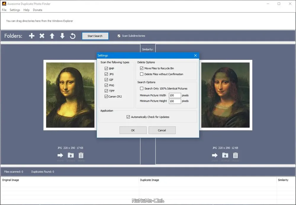Toggle Automatically Check for Updates
This screenshot has width=296, height=205.
click(x=128, y=117)
